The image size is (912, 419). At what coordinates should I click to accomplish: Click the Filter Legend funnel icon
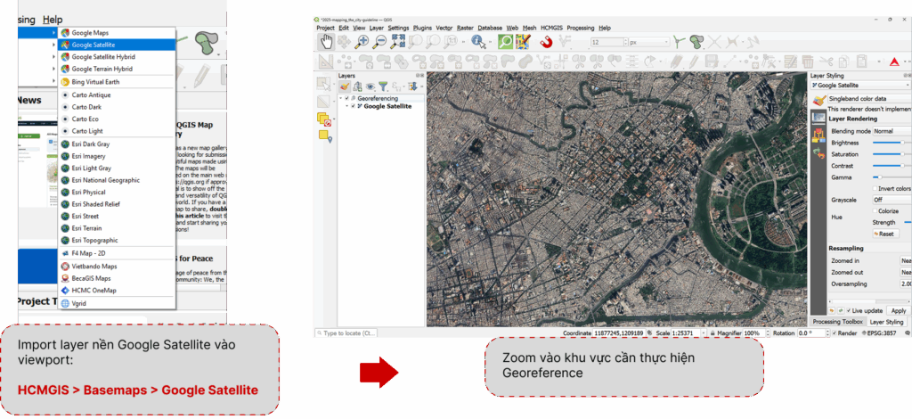coord(383,86)
